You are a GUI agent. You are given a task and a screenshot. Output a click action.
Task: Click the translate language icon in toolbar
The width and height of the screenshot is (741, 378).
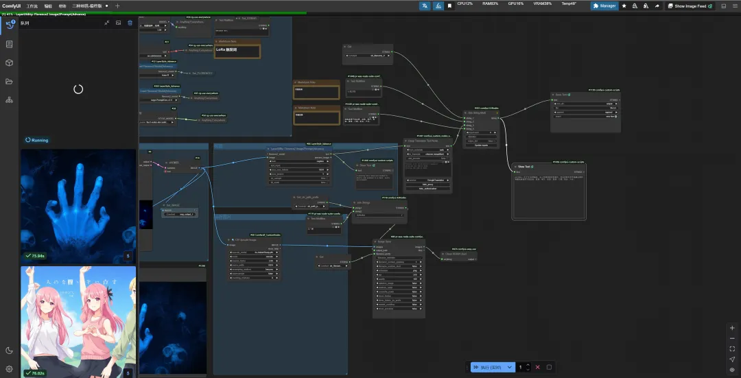(425, 5)
